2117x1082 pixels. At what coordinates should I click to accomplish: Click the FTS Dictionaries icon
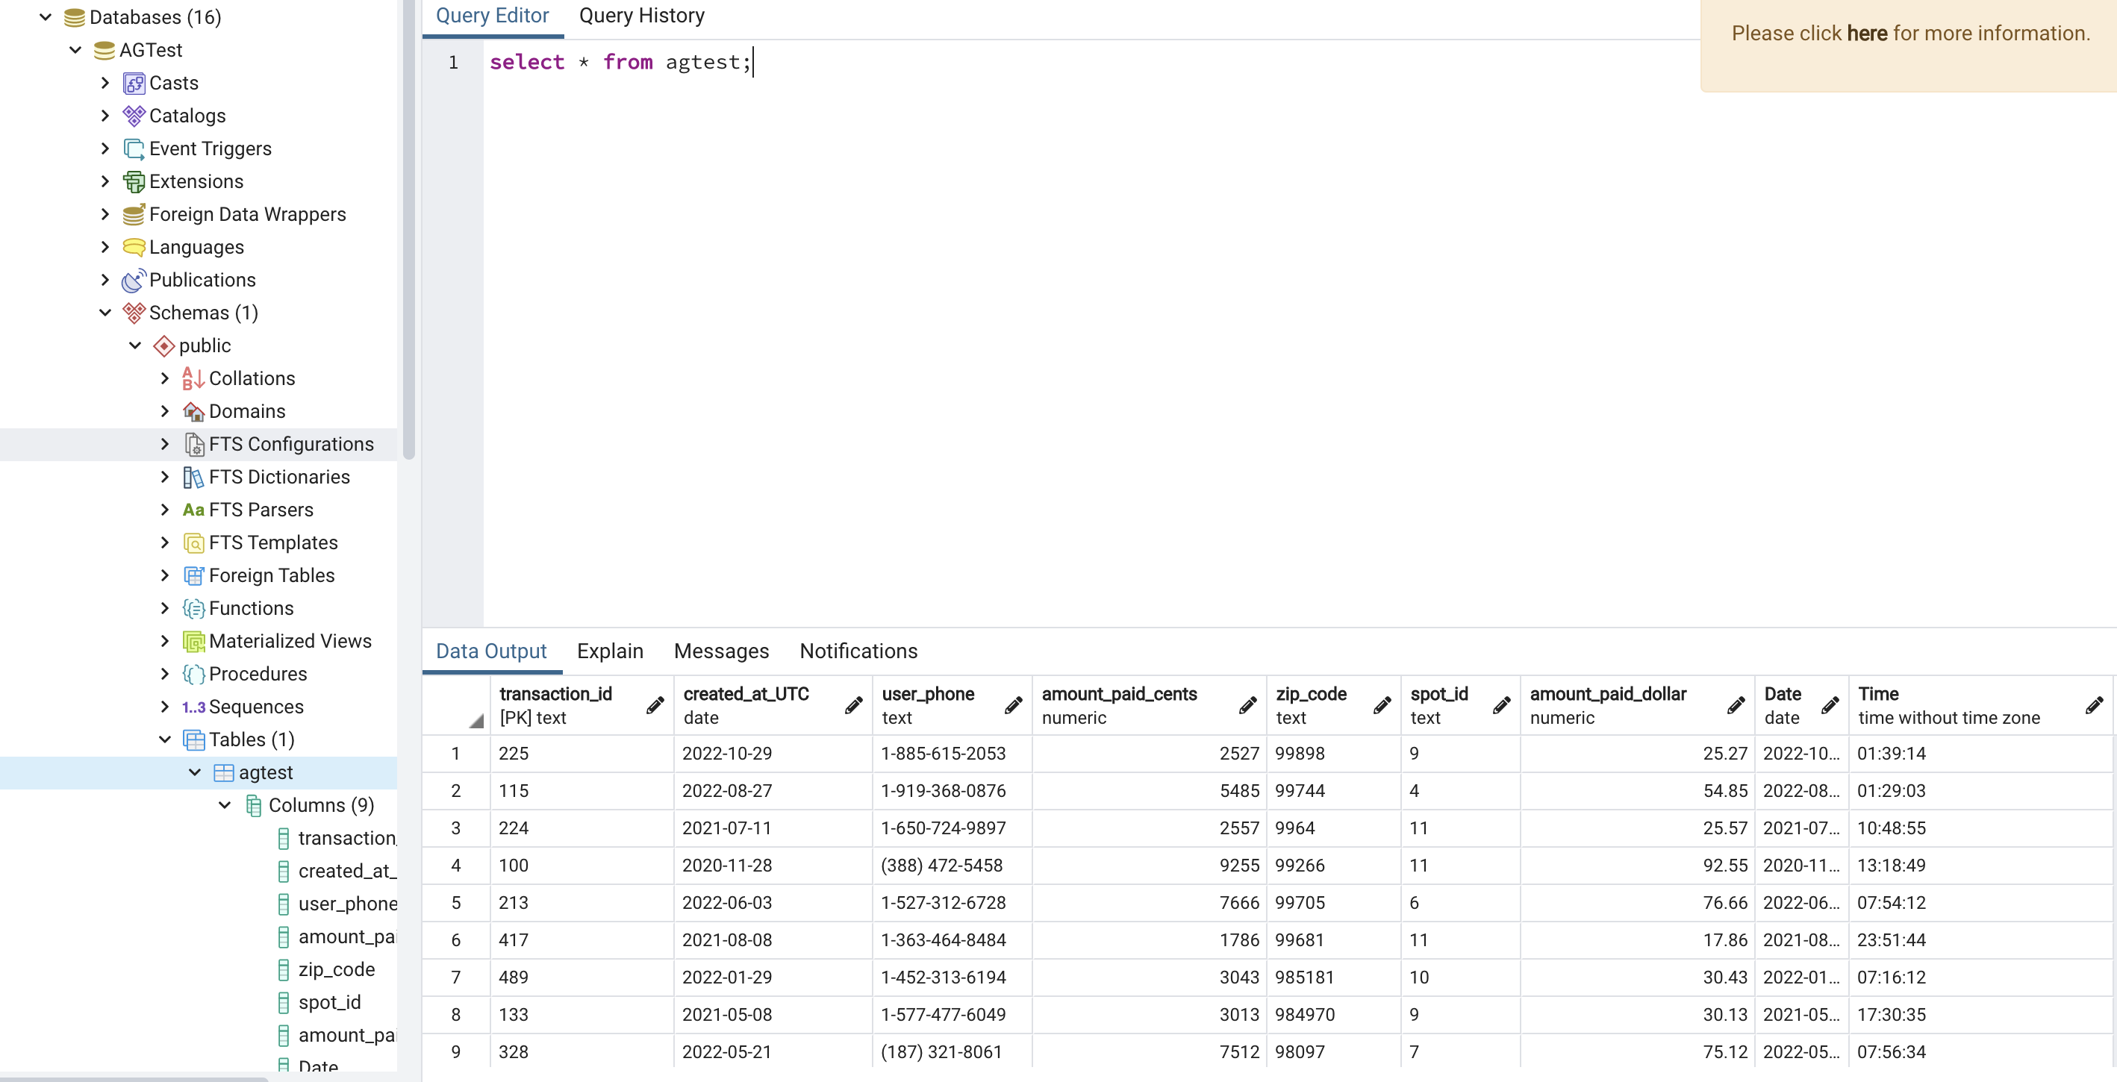(193, 478)
